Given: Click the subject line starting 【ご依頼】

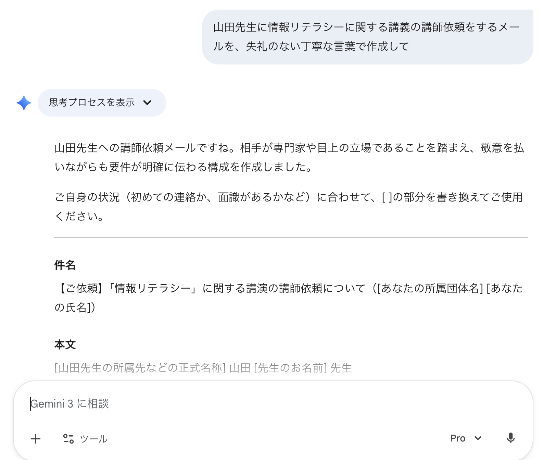Looking at the screenshot, I should pos(205,288).
